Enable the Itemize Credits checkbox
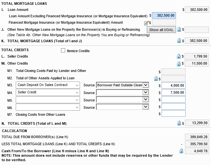 pyautogui.click(x=63, y=51)
